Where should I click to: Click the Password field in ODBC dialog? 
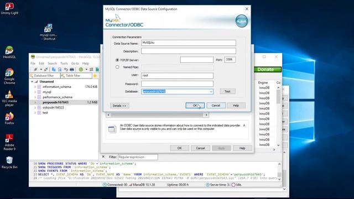point(177,83)
